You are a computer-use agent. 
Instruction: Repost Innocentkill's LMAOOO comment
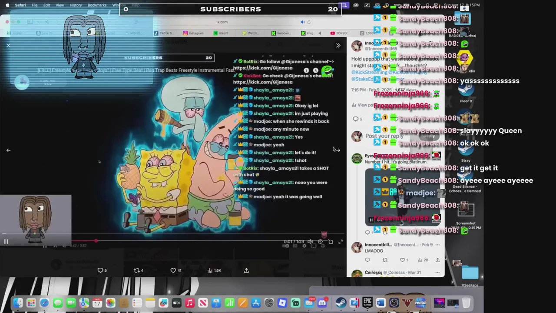[385, 260]
